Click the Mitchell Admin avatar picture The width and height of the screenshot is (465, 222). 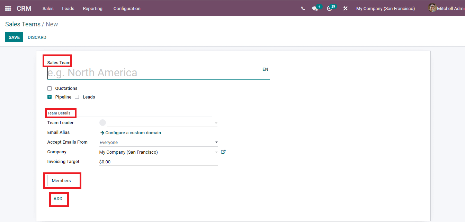(432, 8)
